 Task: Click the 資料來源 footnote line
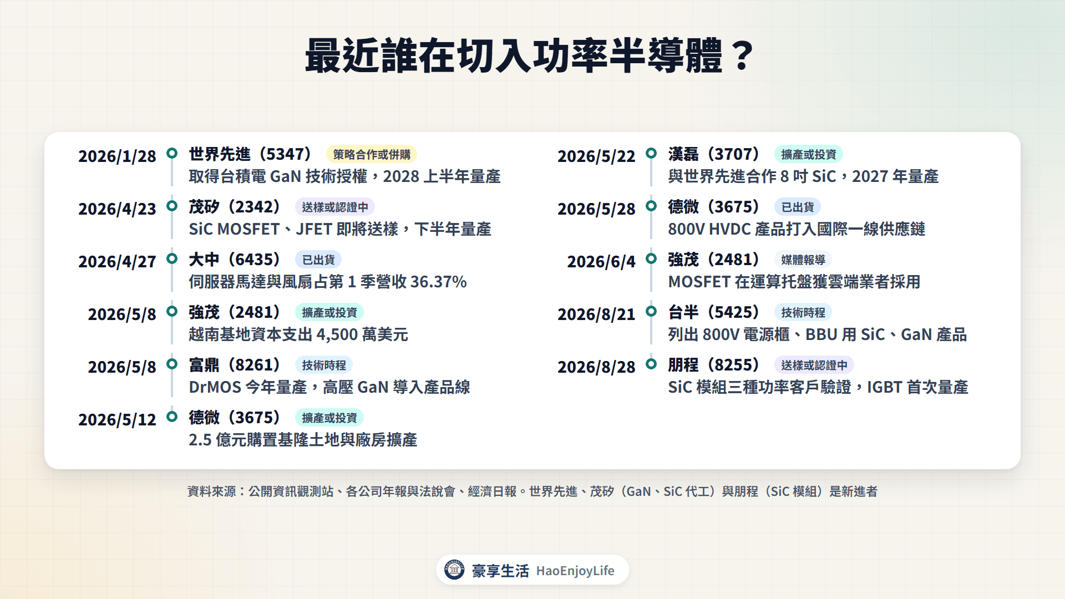[x=532, y=491]
